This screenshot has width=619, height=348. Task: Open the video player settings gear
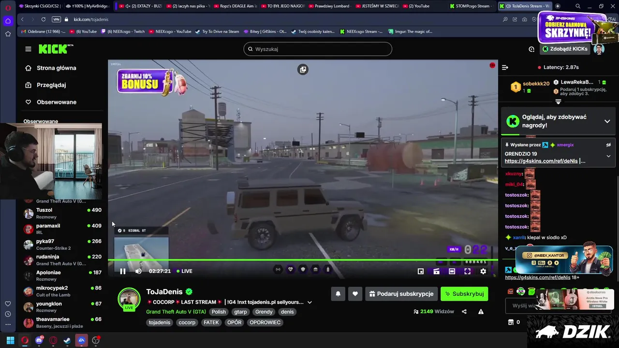[483, 271]
